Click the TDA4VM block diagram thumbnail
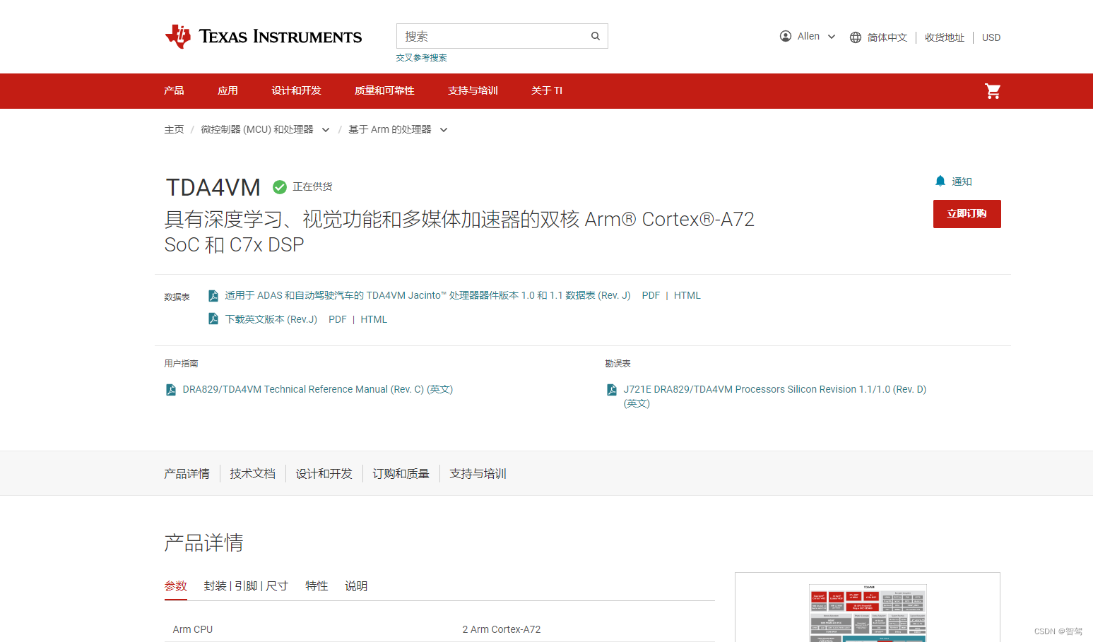This screenshot has width=1093, height=642. pos(868,612)
